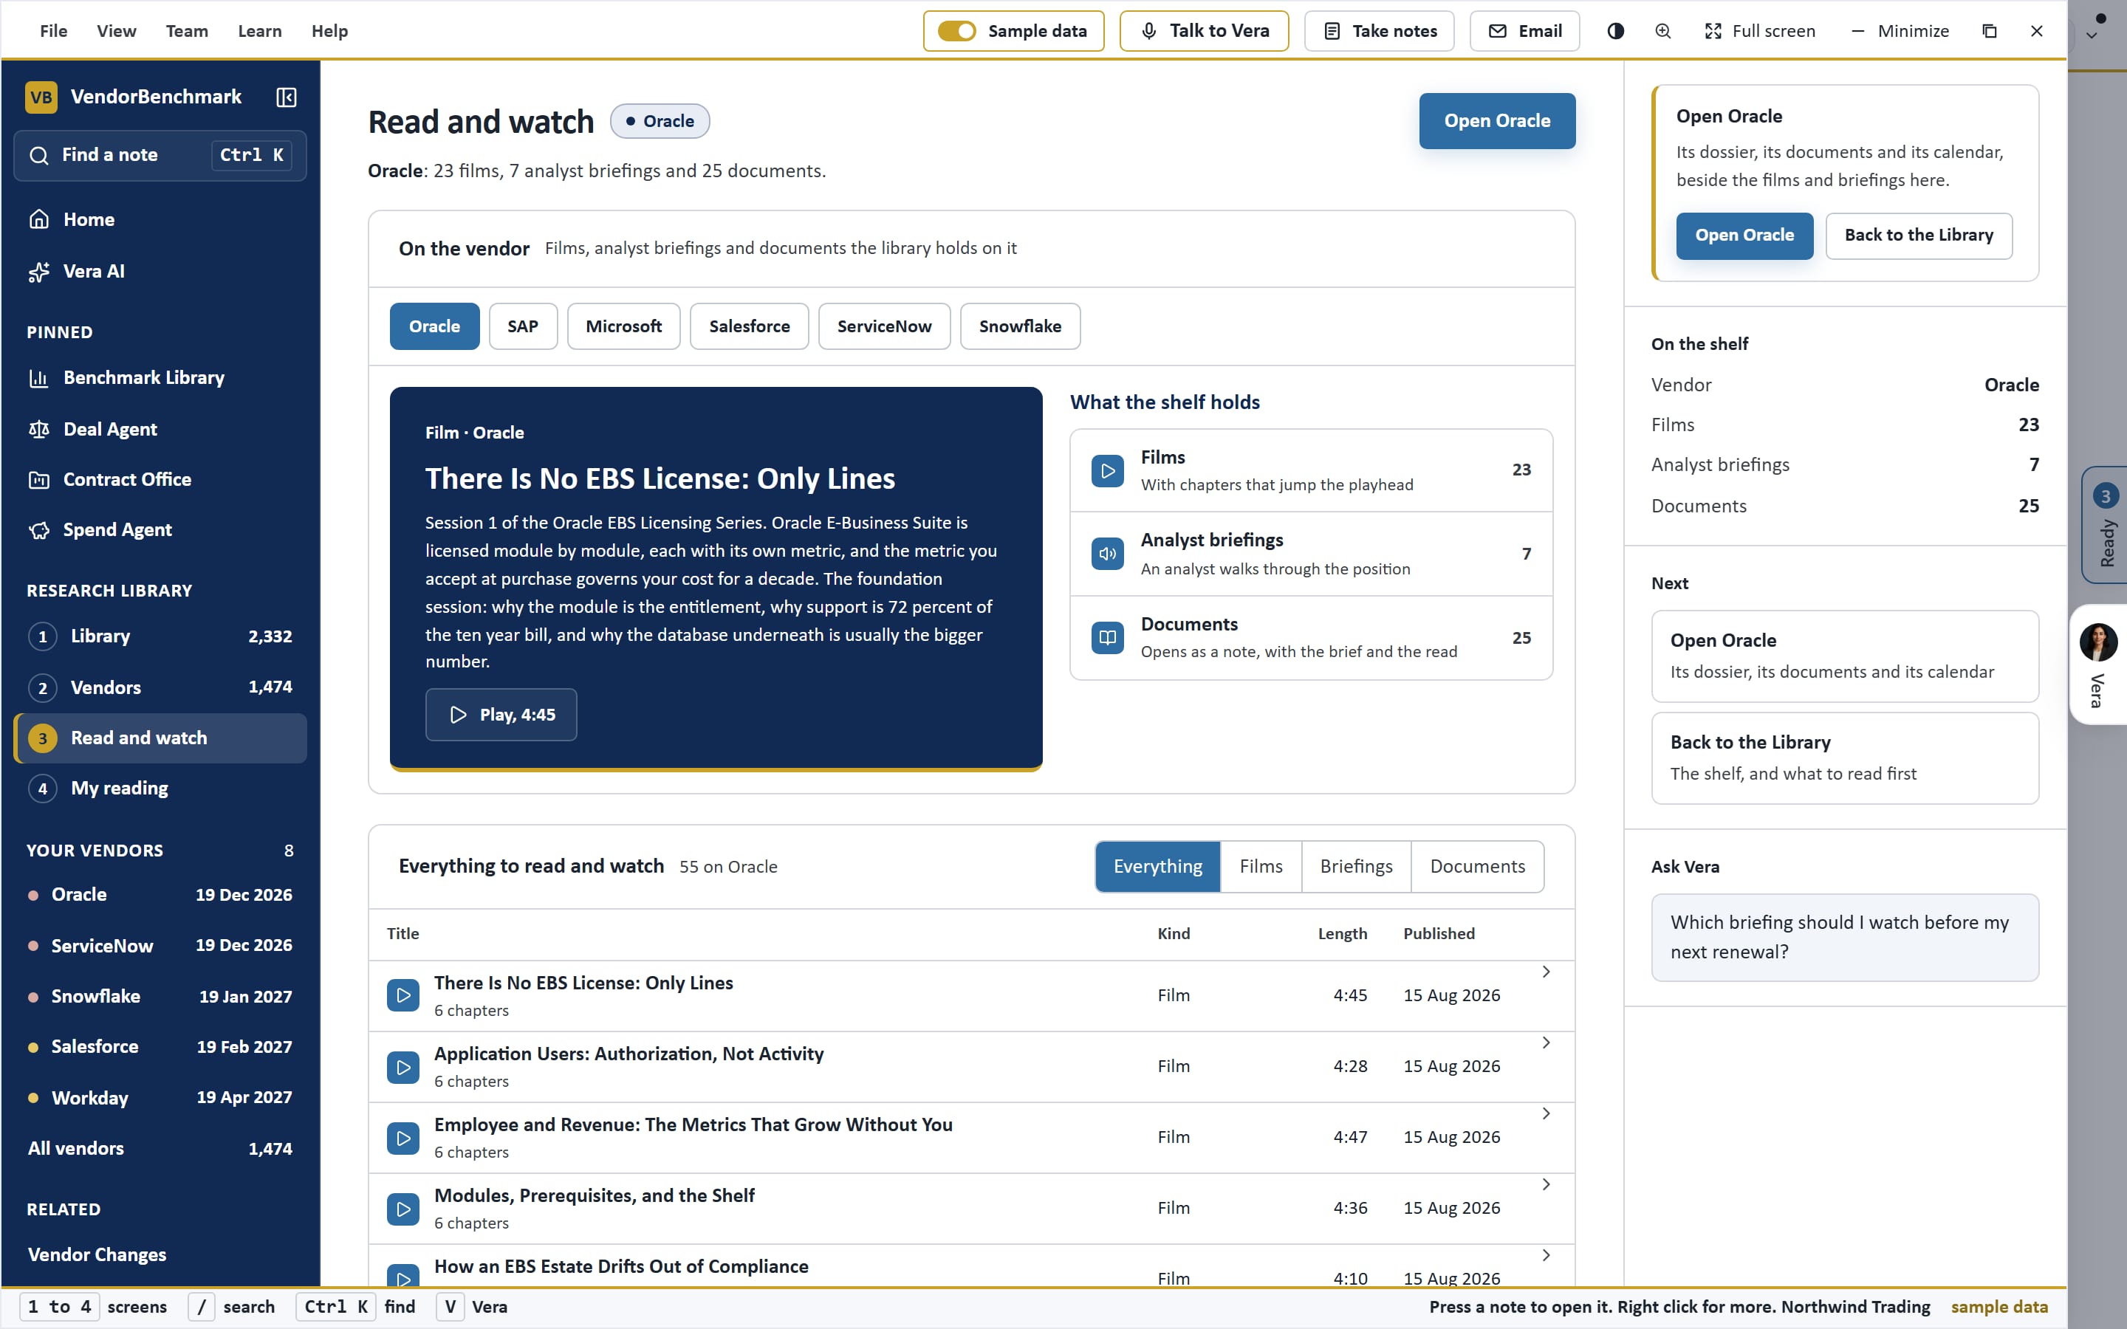Screen dimensions: 2127x1329
Task: Click the Oracle badge next to title
Action: pyautogui.click(x=660, y=121)
